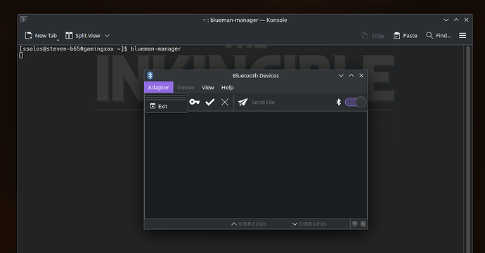The width and height of the screenshot is (485, 253).
Task: Click the empty Bluetooth device list area
Action: pyautogui.click(x=256, y=165)
